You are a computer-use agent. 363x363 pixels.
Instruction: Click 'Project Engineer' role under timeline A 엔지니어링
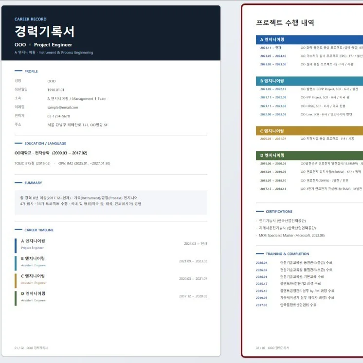click(x=33, y=248)
